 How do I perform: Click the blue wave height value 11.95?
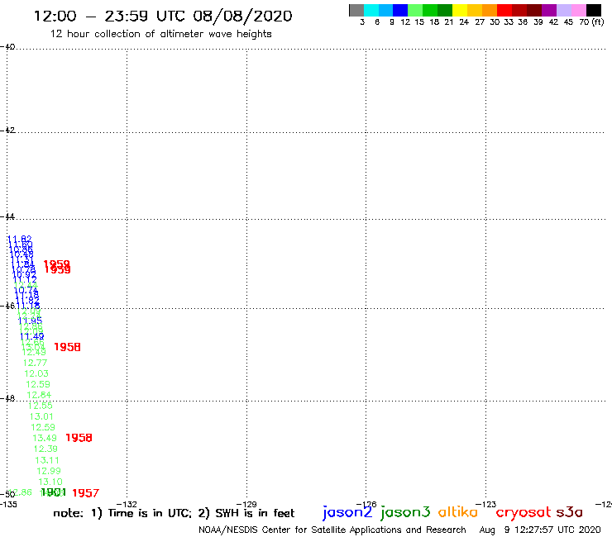coord(30,321)
